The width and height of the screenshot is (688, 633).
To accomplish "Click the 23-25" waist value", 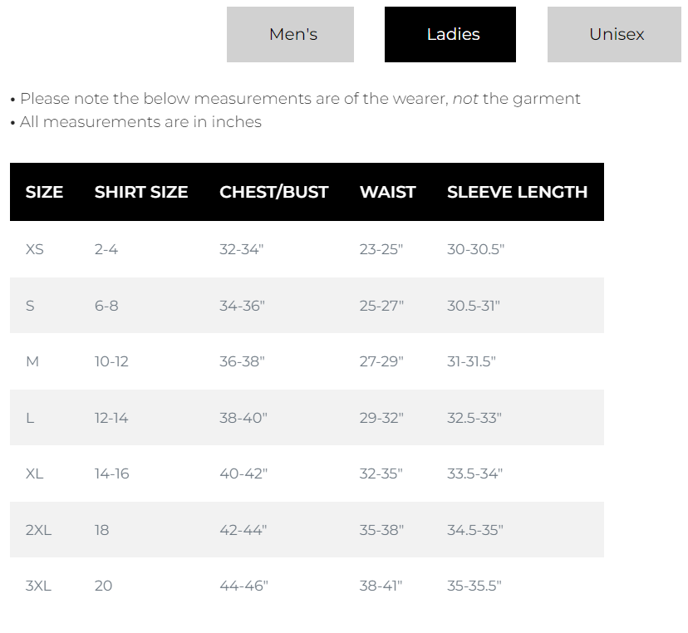I will (x=381, y=249).
